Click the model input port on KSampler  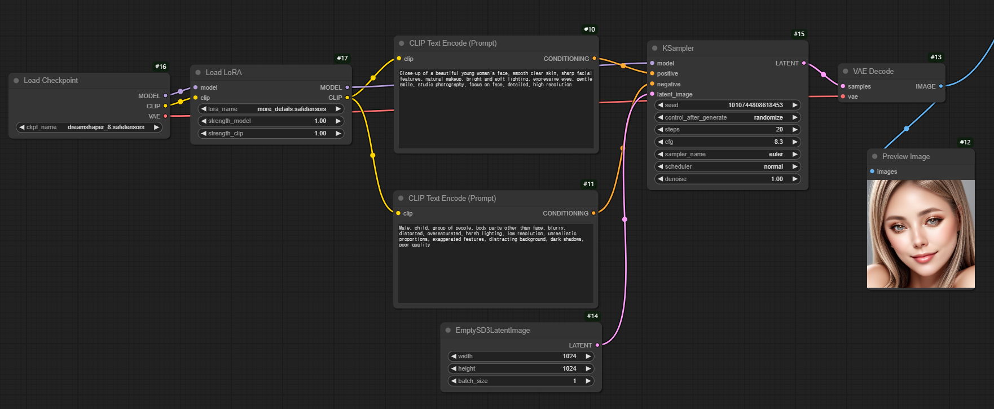point(652,63)
